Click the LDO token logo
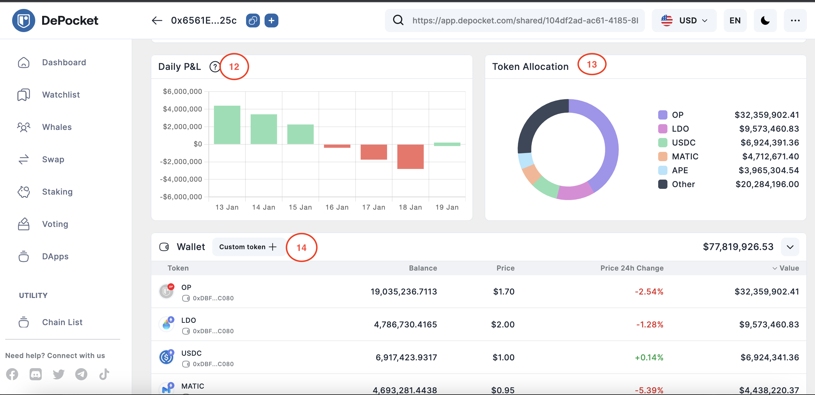 (166, 324)
